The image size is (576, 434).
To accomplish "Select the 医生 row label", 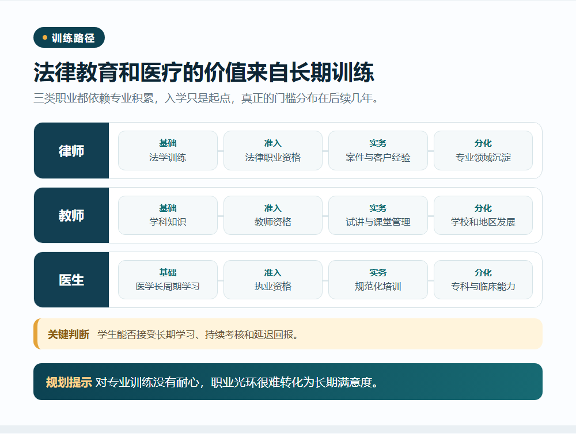I will (71, 280).
